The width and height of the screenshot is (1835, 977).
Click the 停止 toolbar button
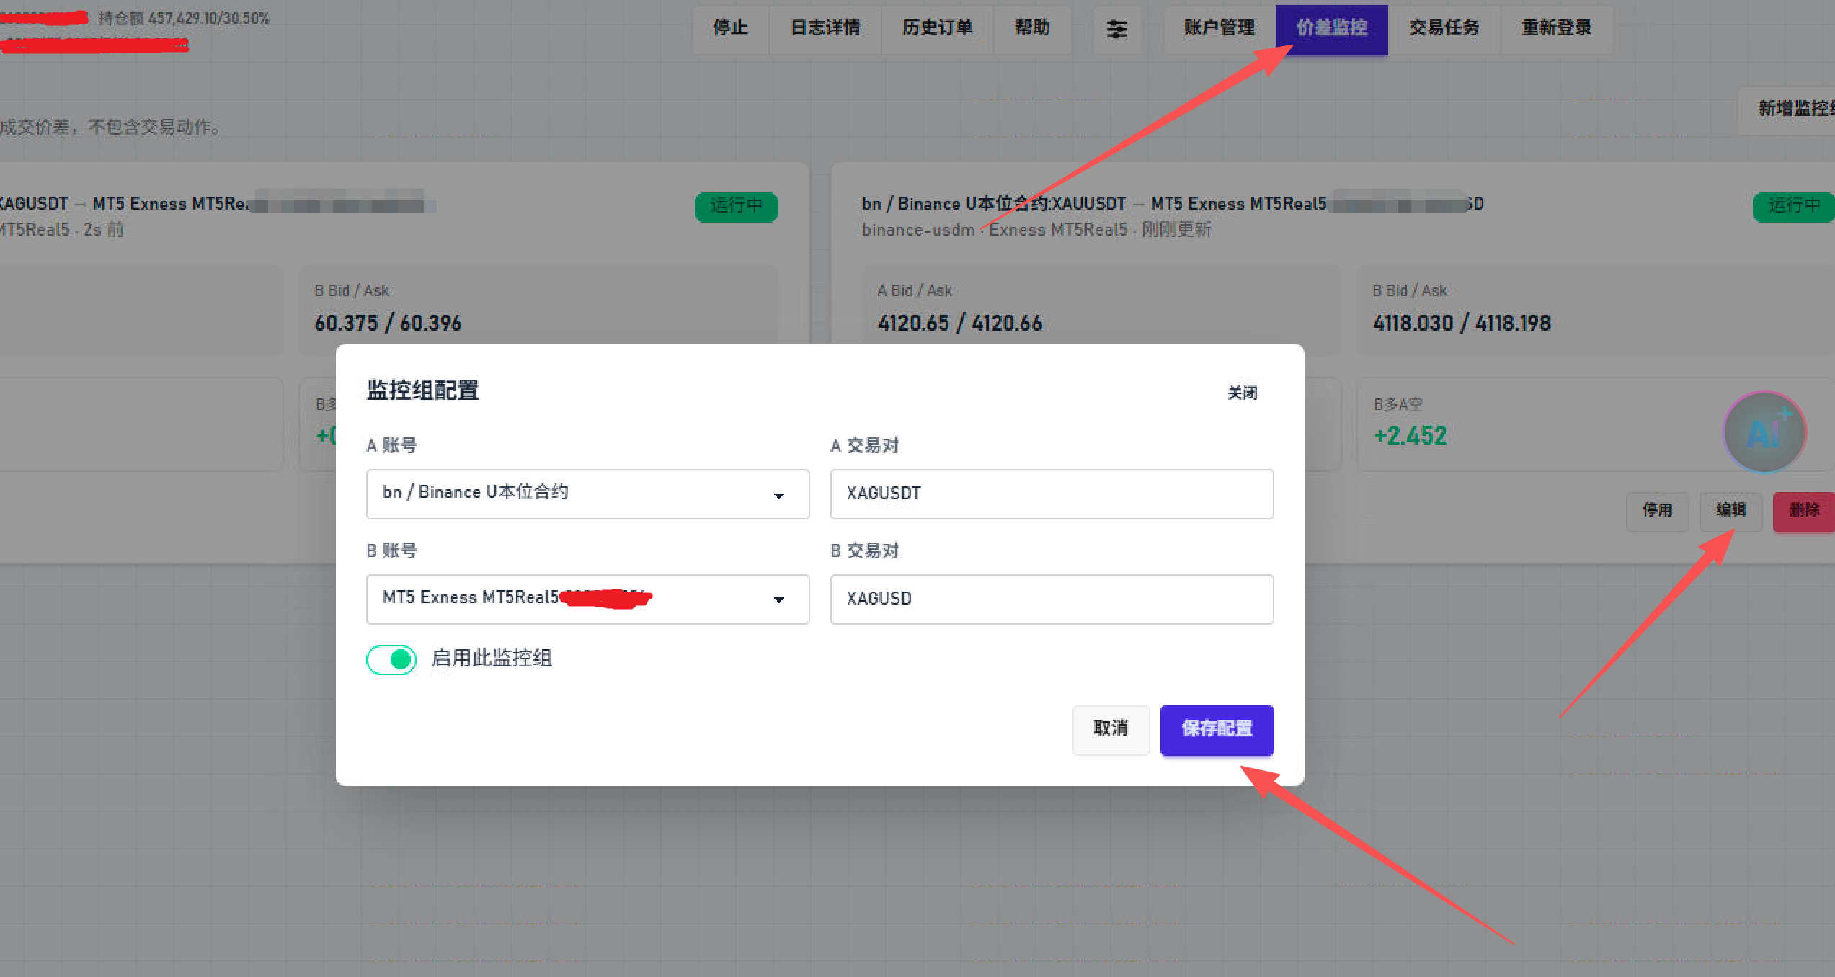[x=730, y=29]
